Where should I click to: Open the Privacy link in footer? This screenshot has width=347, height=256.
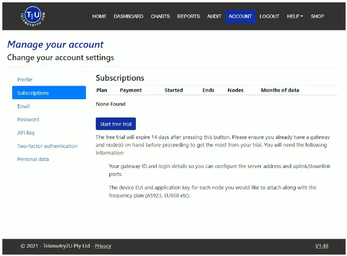[103, 246]
